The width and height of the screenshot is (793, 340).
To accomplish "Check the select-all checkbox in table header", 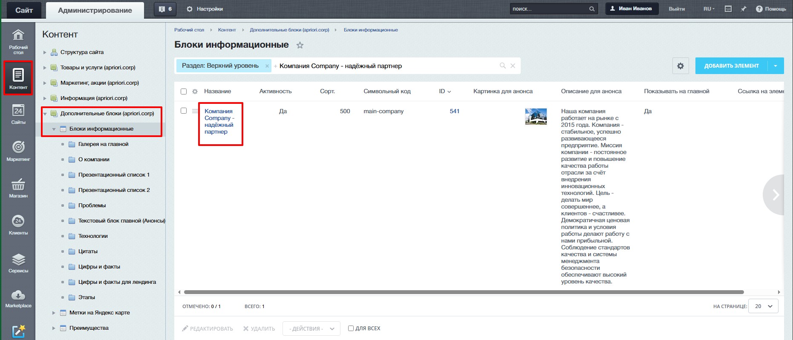I will (x=184, y=91).
